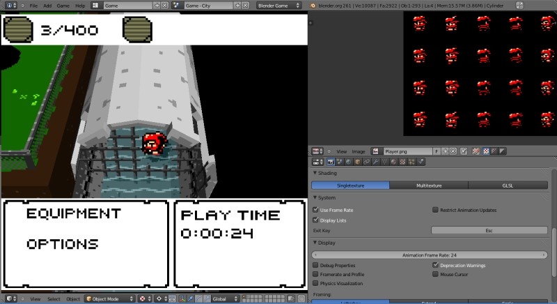Uncheck the Display Lists option
The image size is (557, 304).
(x=316, y=220)
